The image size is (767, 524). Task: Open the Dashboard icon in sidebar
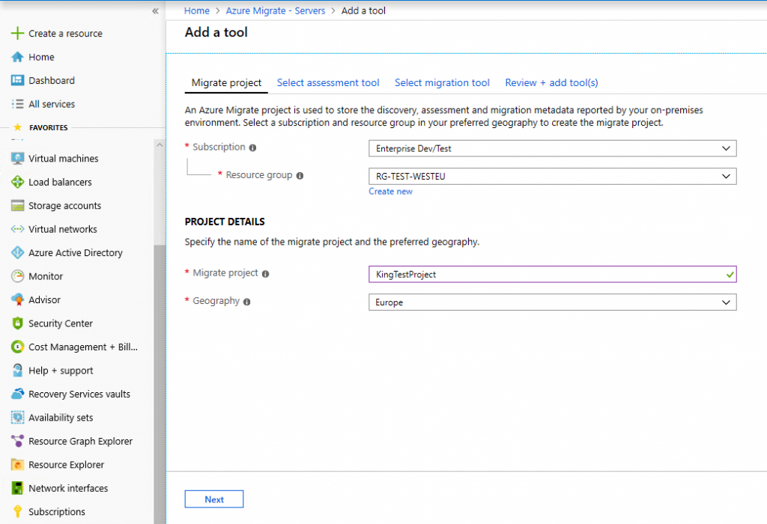tap(17, 80)
